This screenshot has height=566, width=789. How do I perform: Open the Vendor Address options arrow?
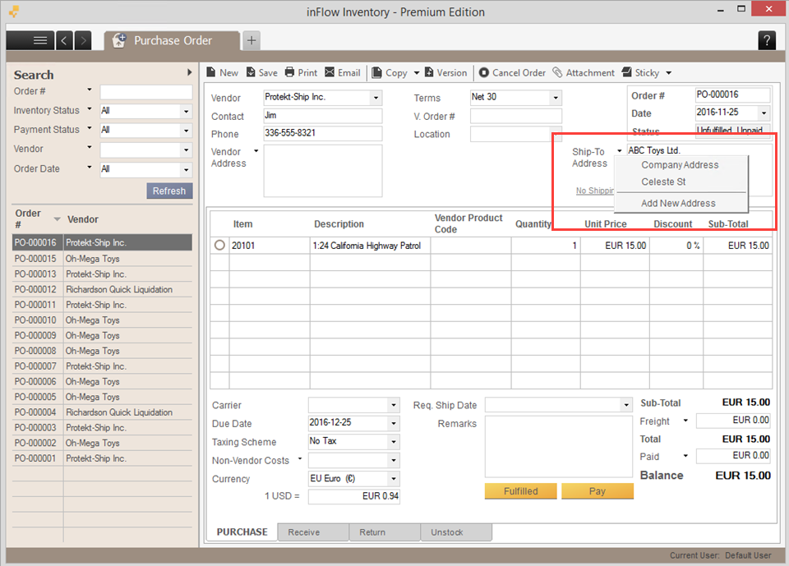click(256, 151)
